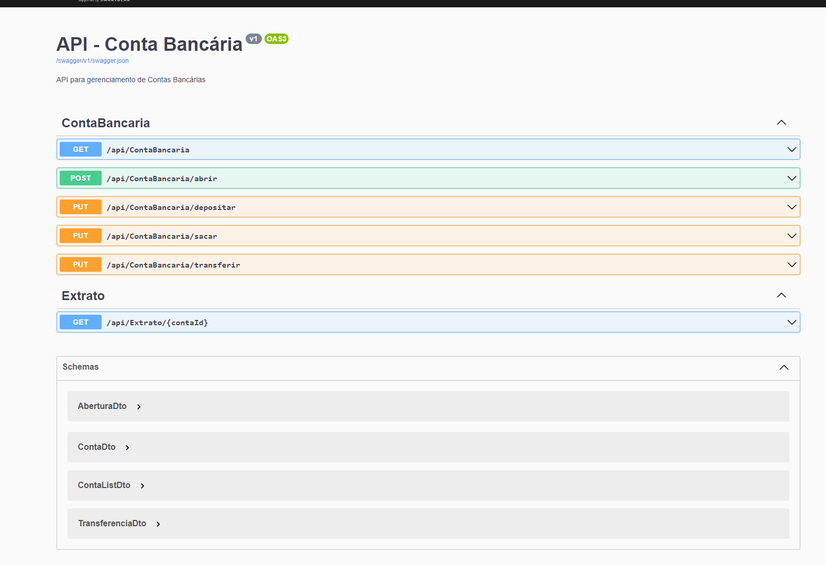Screen dimensions: 826x565
Task: Collapse the Extrato section arrow
Action: [x=781, y=295]
